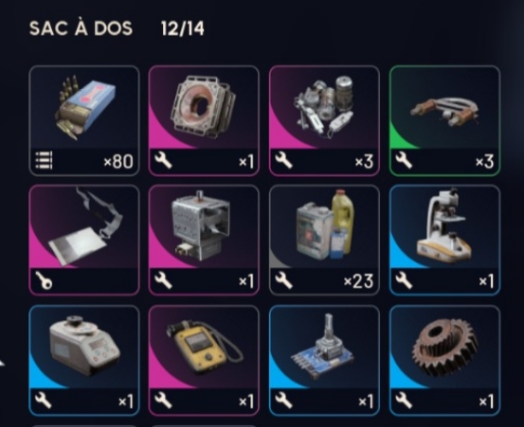Viewport: 524px width, 427px height.
Task: Click the ammo list icon under bullets
Action: click(x=45, y=160)
